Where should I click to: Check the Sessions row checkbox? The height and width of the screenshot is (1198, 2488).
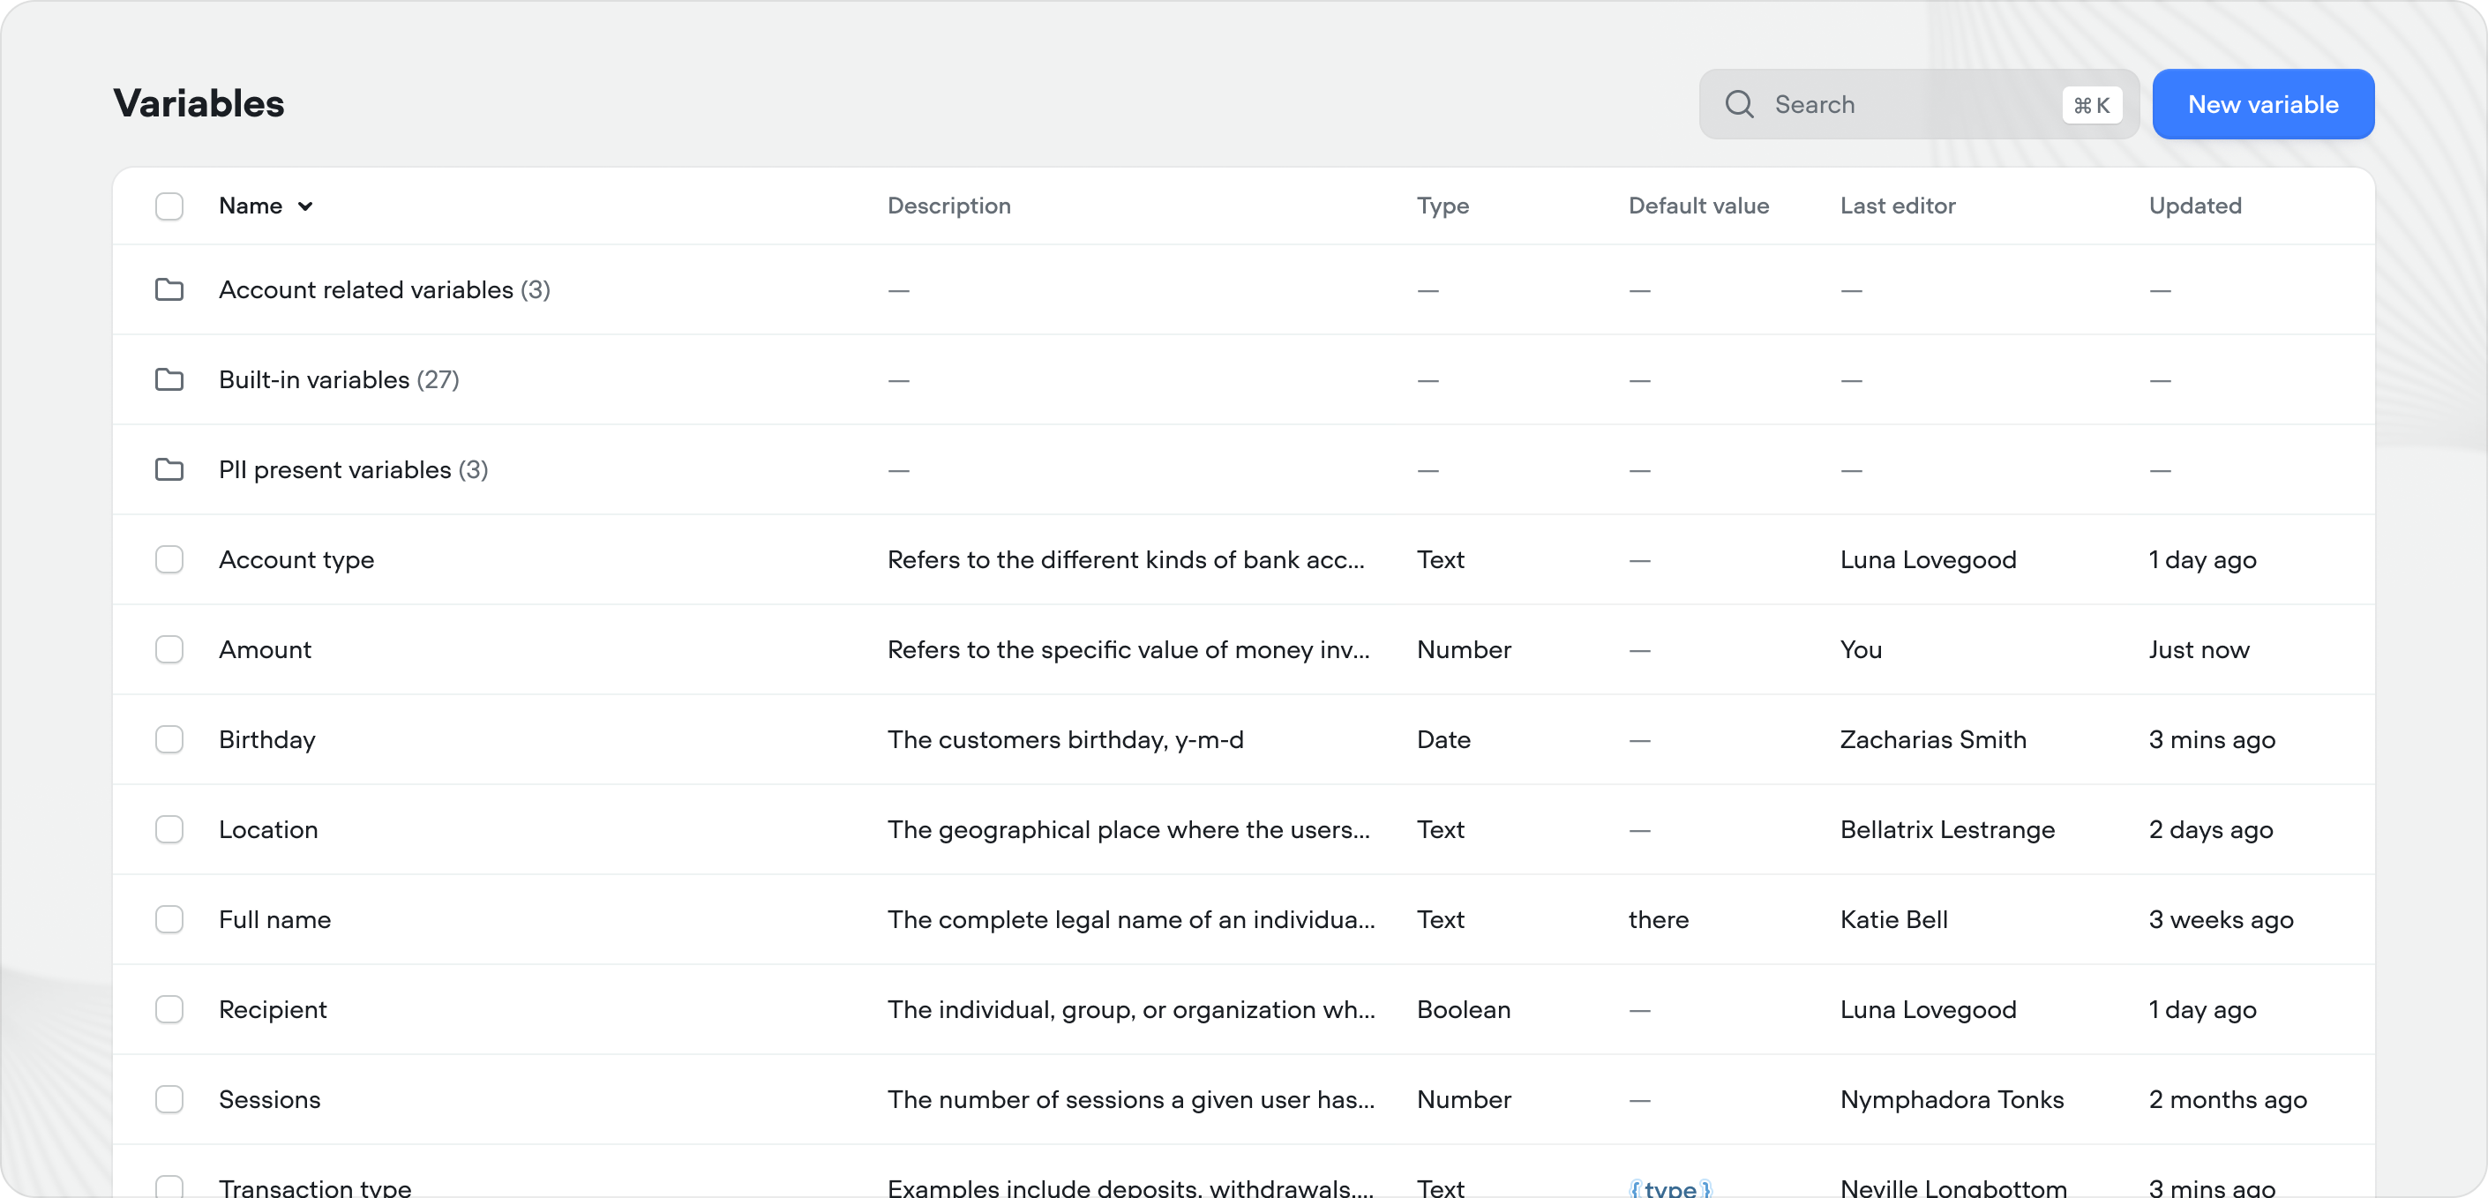pos(169,1099)
